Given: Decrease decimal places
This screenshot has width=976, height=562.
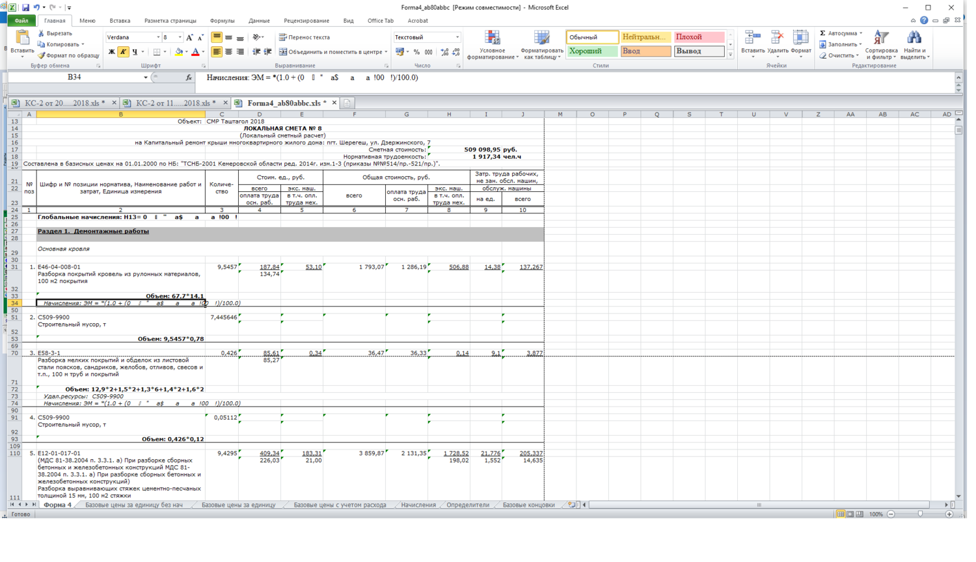Looking at the screenshot, I should 455,52.
